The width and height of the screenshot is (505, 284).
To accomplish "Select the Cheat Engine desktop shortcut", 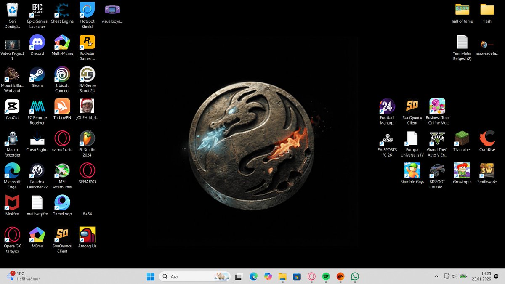I will point(62,13).
